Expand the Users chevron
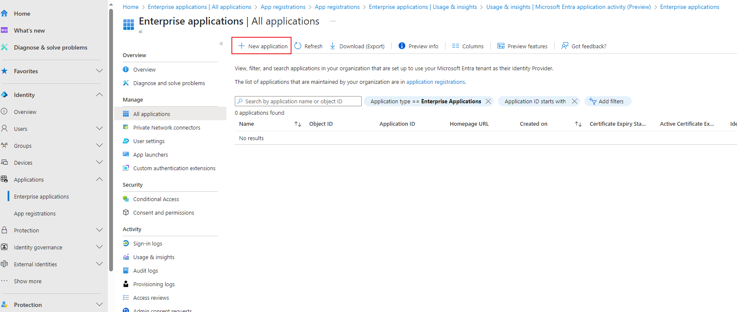Viewport: 737px width, 312px height. click(x=99, y=128)
